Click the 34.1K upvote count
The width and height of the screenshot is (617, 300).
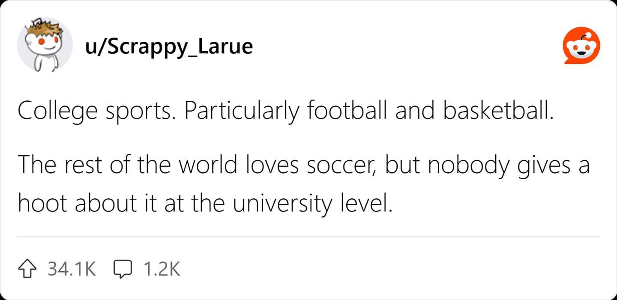71,269
